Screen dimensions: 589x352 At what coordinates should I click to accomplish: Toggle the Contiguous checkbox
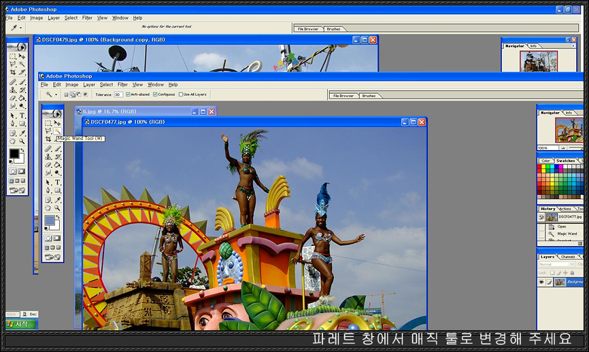click(155, 94)
